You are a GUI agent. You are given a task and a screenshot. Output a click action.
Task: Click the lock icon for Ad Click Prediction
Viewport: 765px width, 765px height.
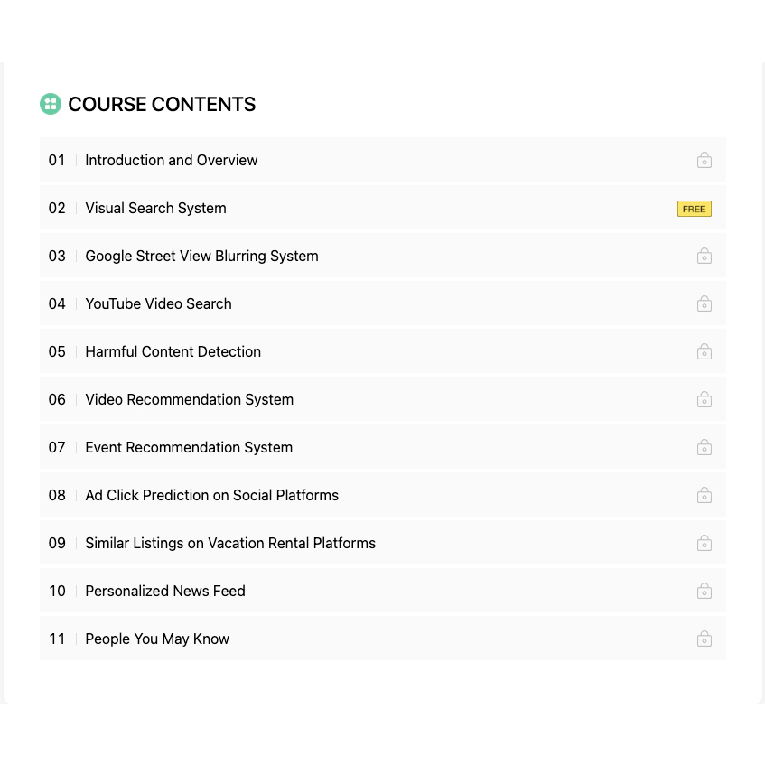pos(704,495)
